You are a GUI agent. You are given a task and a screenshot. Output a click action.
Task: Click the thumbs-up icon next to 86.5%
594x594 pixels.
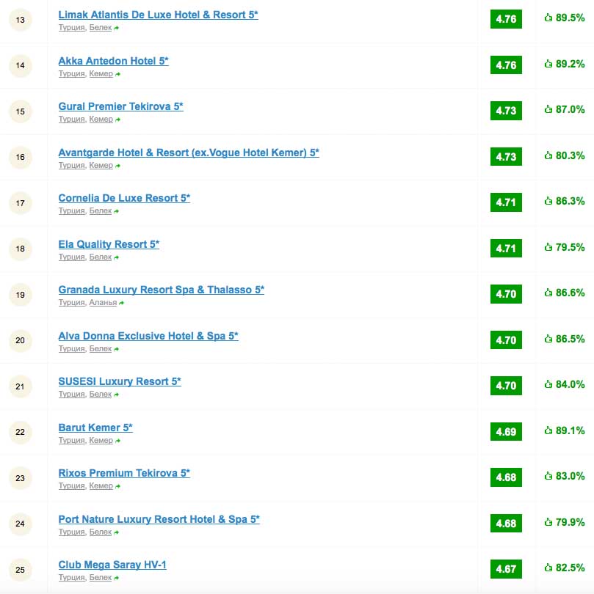tap(548, 339)
